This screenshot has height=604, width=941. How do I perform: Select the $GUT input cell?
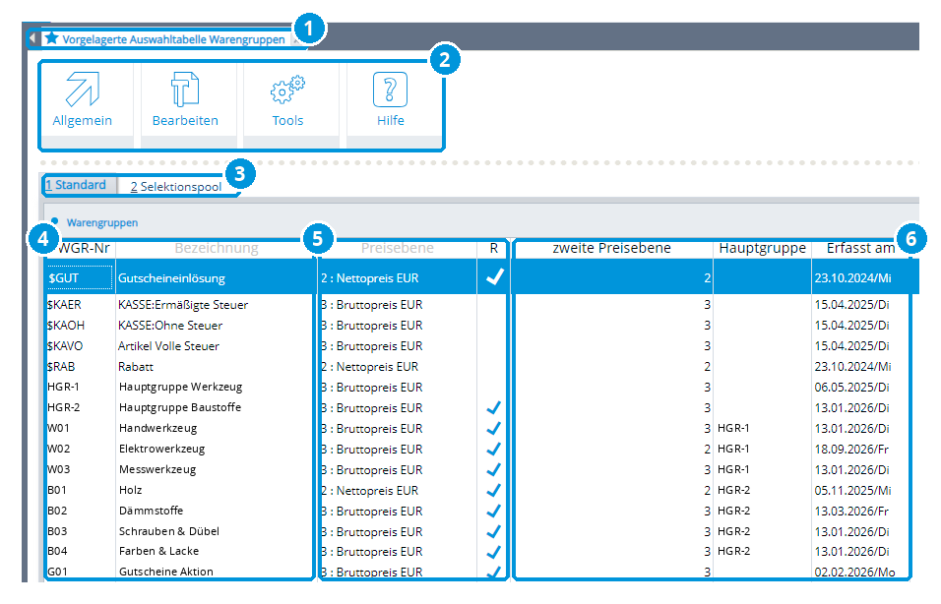pos(79,277)
